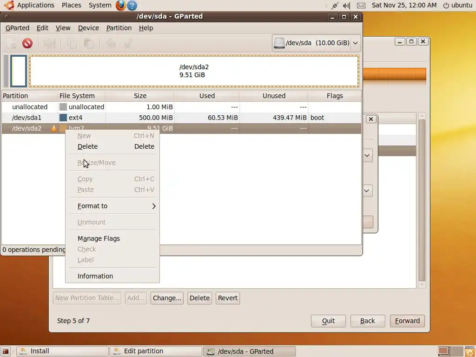The image size is (476, 357).
Task: Close the Edit partition dialog
Action: (370, 119)
